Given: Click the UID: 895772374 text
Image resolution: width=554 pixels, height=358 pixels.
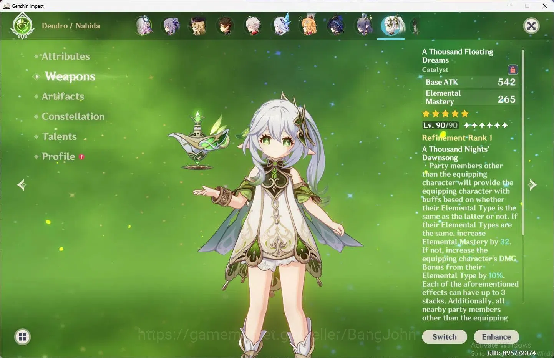Looking at the screenshot, I should pos(511,353).
